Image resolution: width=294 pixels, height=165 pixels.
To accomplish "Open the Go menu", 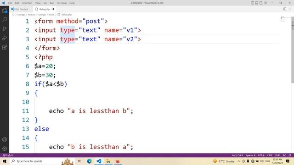I will [x=45, y=3].
